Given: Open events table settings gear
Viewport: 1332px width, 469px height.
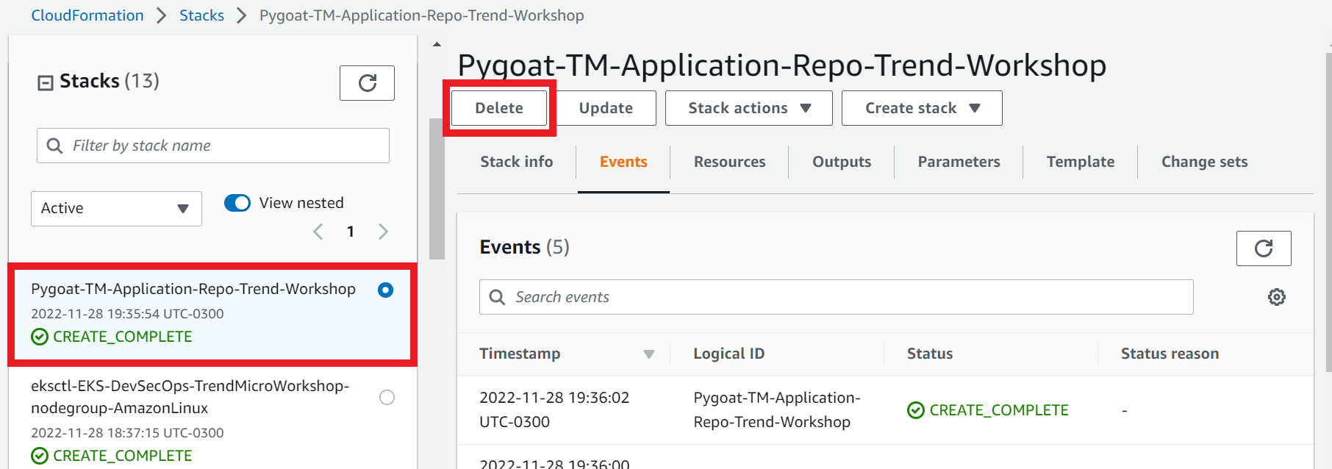Looking at the screenshot, I should click(1277, 297).
